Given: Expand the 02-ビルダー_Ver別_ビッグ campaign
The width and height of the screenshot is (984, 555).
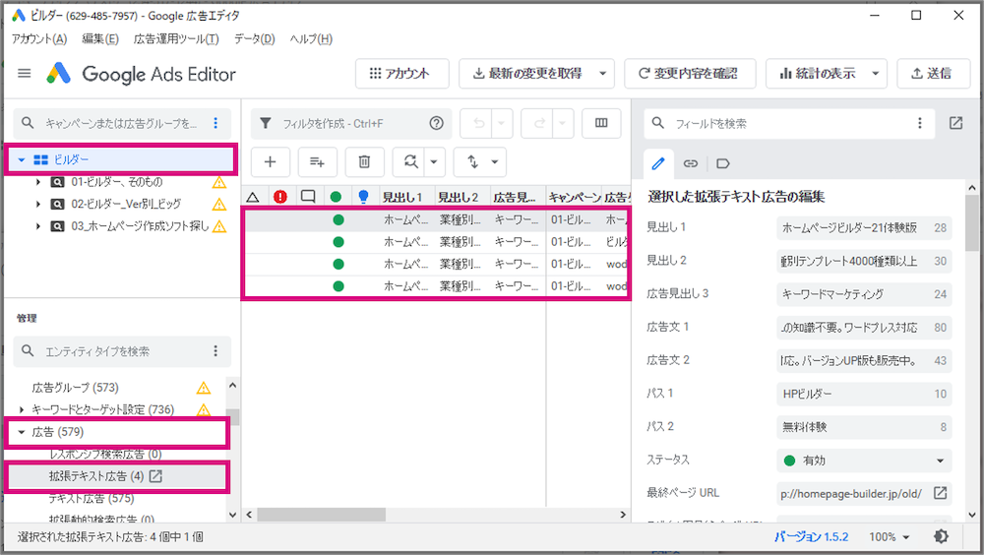Looking at the screenshot, I should (38, 204).
